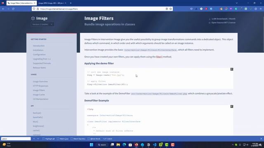Open Url Manipulation in the sidebar
Screen dimensions: 264x148
[x=40, y=99]
